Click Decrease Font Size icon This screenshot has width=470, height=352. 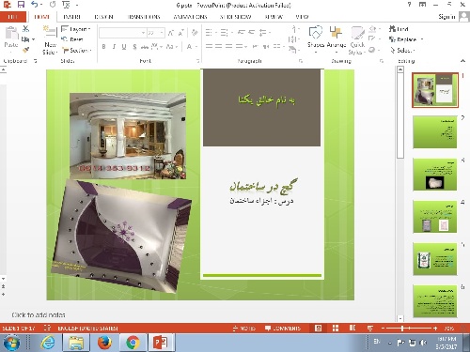point(180,33)
